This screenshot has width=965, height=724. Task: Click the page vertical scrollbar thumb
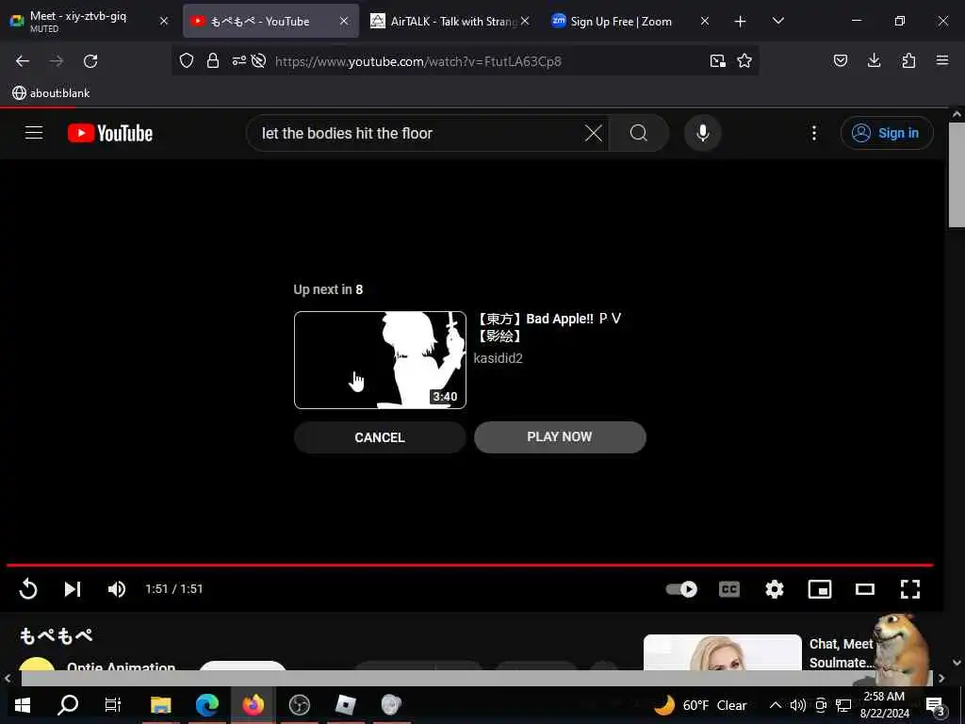pyautogui.click(x=957, y=174)
